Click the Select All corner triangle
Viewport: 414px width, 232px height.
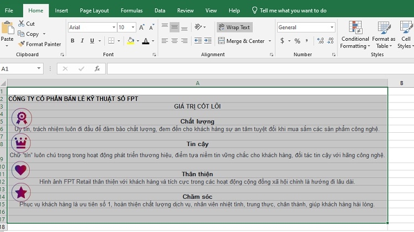3,83
